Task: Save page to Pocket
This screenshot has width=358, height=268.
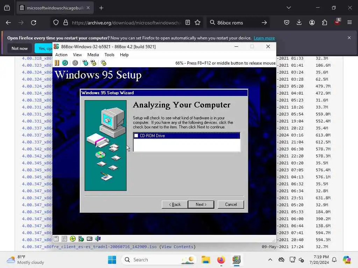Action: tap(287, 22)
